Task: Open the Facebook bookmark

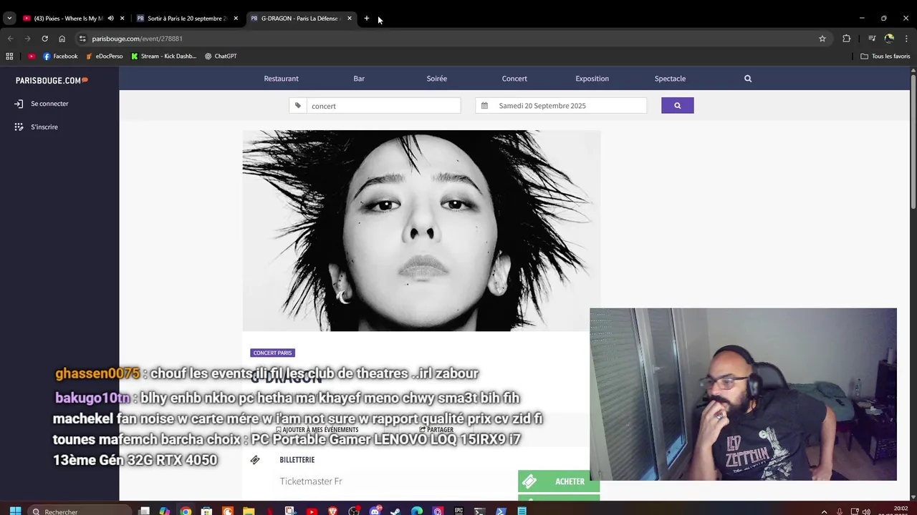Action: click(60, 56)
